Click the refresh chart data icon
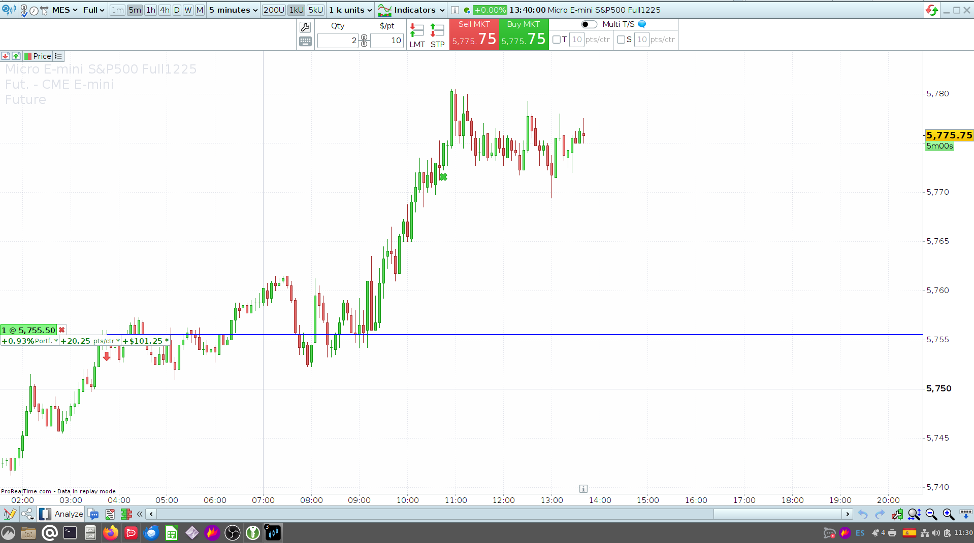 pos(9,10)
